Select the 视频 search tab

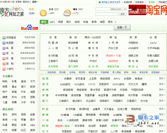(x=60, y=22)
